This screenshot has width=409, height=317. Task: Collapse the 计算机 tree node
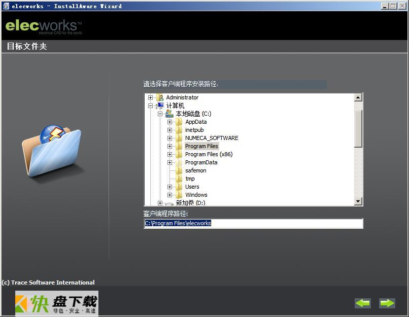(150, 105)
